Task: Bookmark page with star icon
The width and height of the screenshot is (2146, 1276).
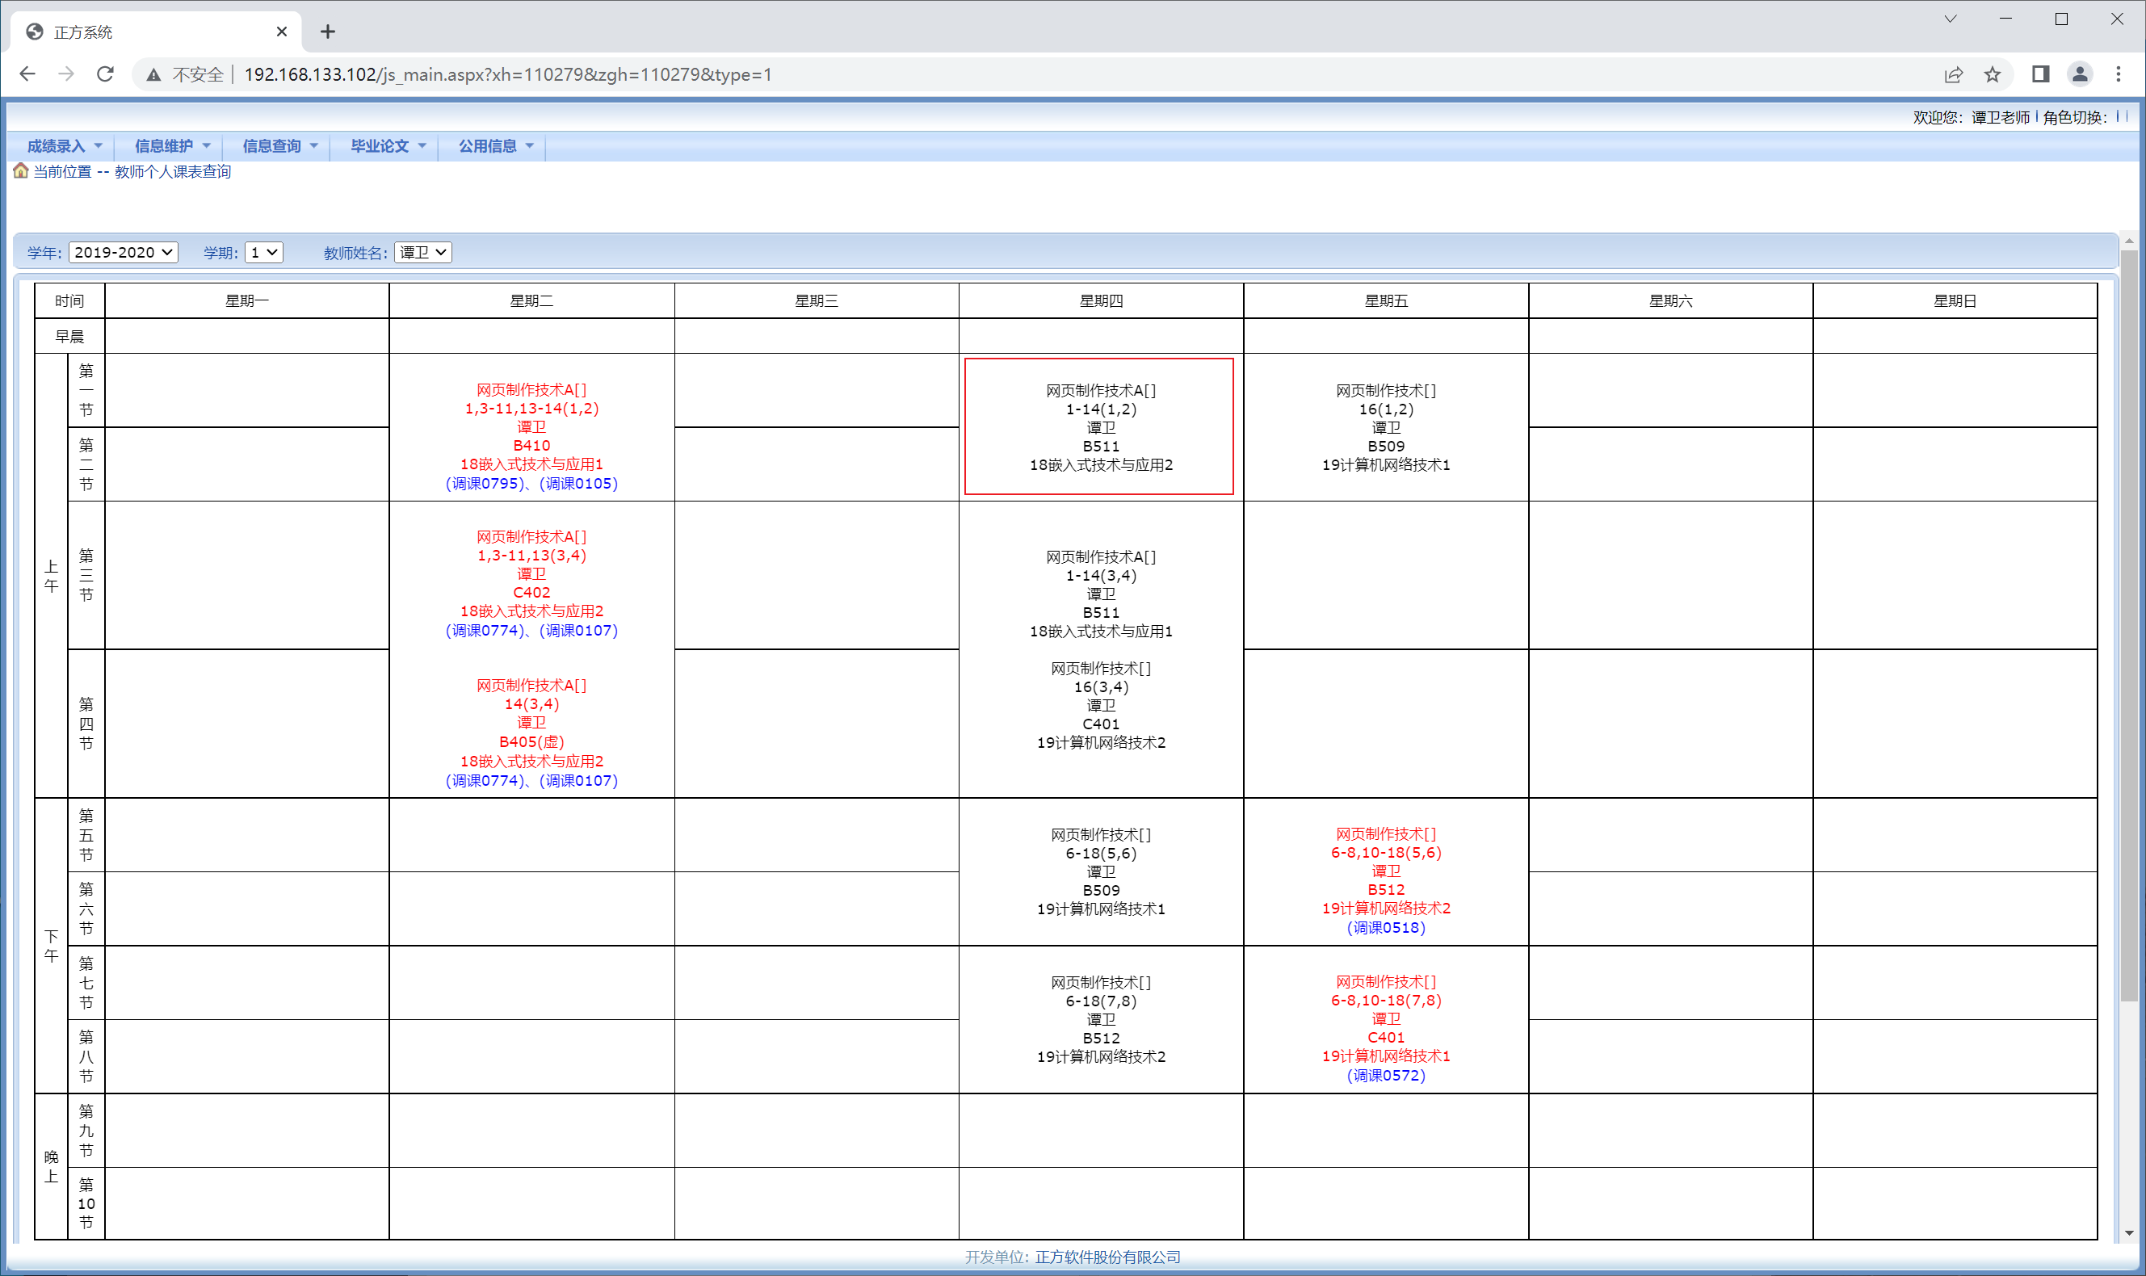Action: tap(1992, 74)
